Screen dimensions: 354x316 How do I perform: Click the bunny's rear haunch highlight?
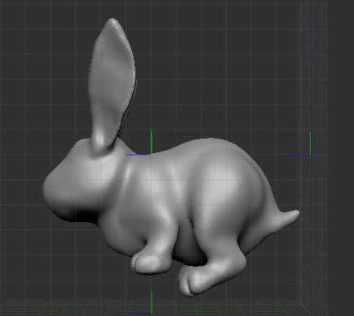tap(224, 184)
